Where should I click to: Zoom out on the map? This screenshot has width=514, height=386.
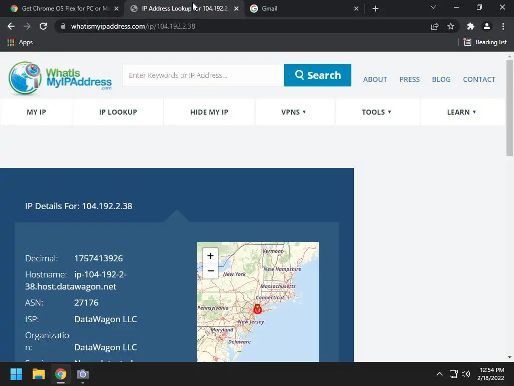210,271
